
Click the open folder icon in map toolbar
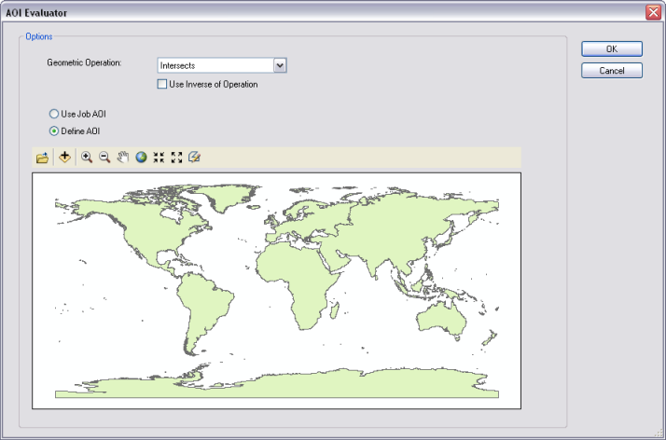(x=42, y=158)
